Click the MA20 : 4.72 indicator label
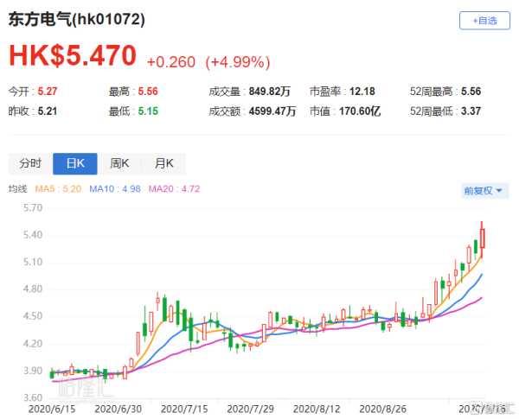519x419 pixels. [x=175, y=189]
